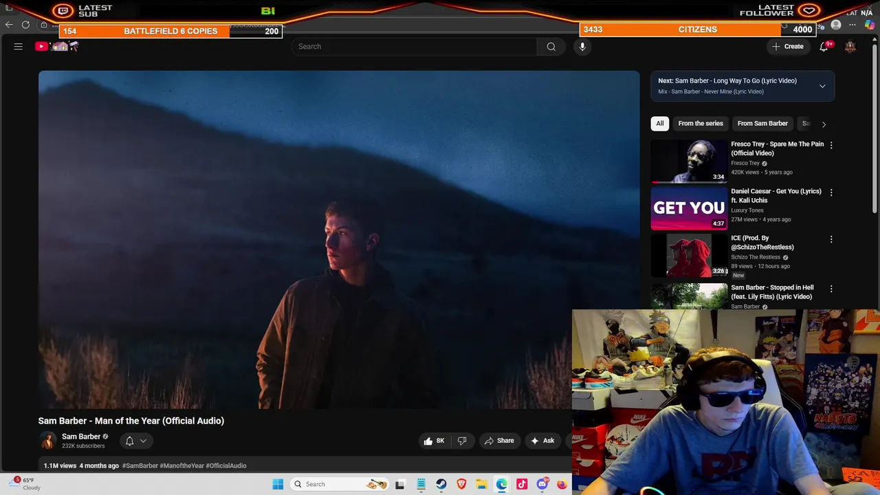880x495 pixels.
Task: Open Notepad from the taskbar
Action: click(421, 484)
